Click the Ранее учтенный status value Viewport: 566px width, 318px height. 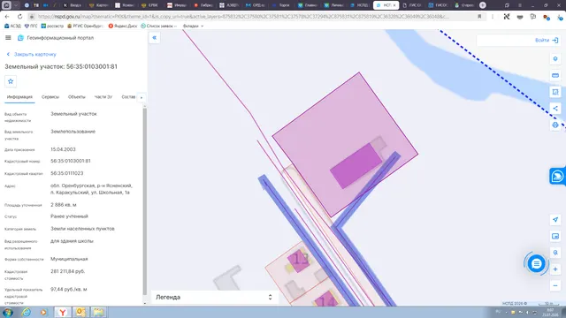click(69, 216)
